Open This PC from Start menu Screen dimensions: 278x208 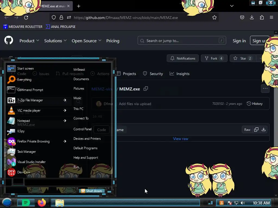(78, 109)
